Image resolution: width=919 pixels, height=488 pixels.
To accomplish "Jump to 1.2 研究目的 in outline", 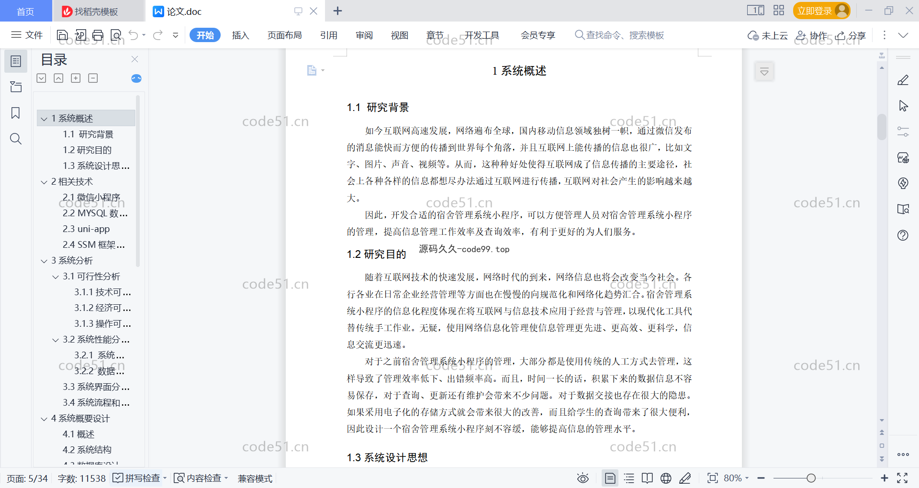I will [87, 150].
